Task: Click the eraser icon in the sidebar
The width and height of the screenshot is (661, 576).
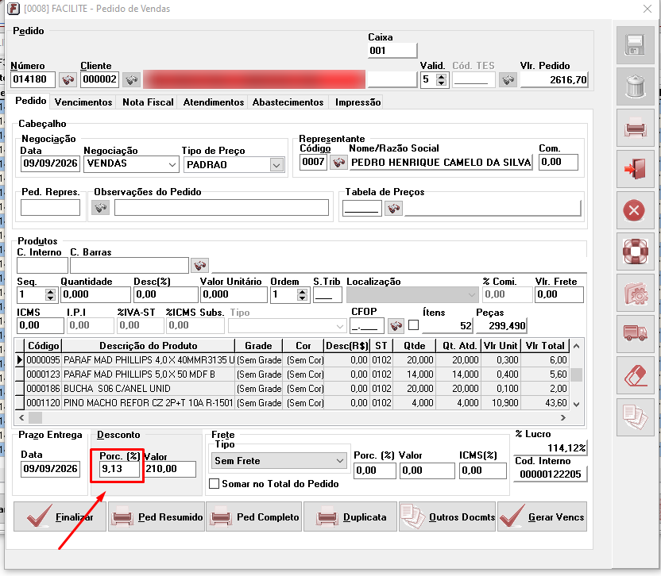Action: click(636, 375)
